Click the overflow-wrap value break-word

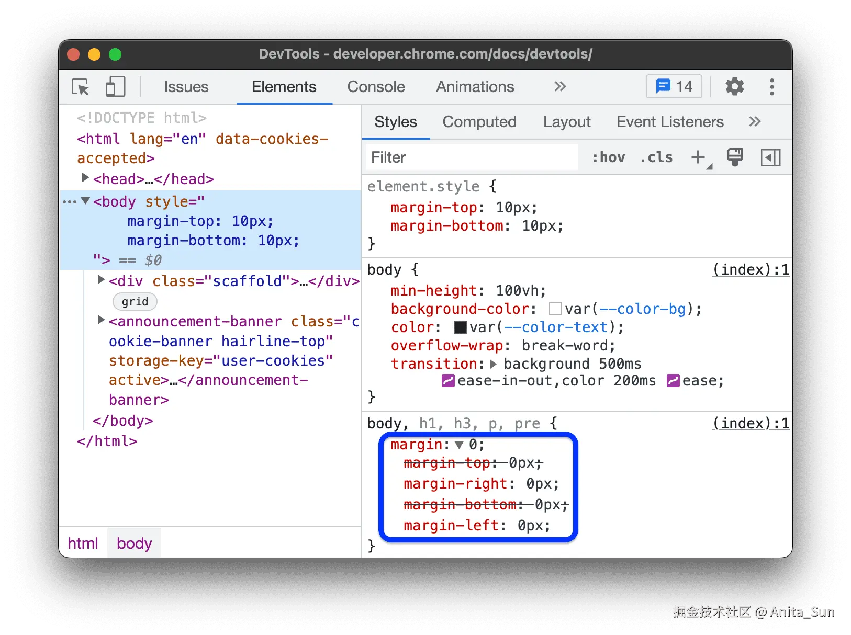click(x=564, y=346)
